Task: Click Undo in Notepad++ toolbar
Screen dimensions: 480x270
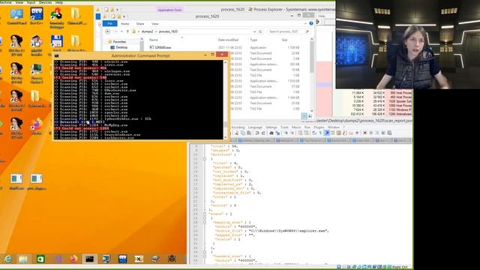Action: (256, 133)
